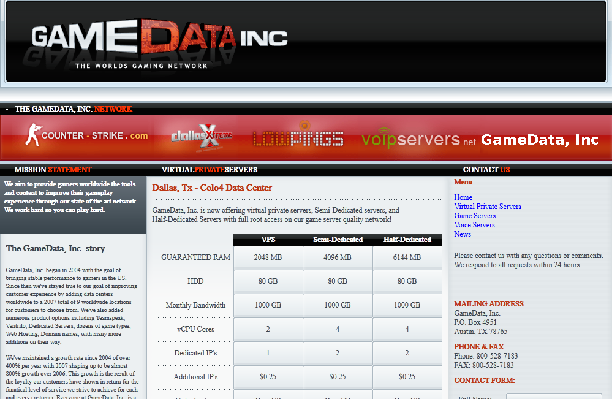Select VPS dedicated IP's value 1
This screenshot has width=612, height=399.
tap(268, 353)
